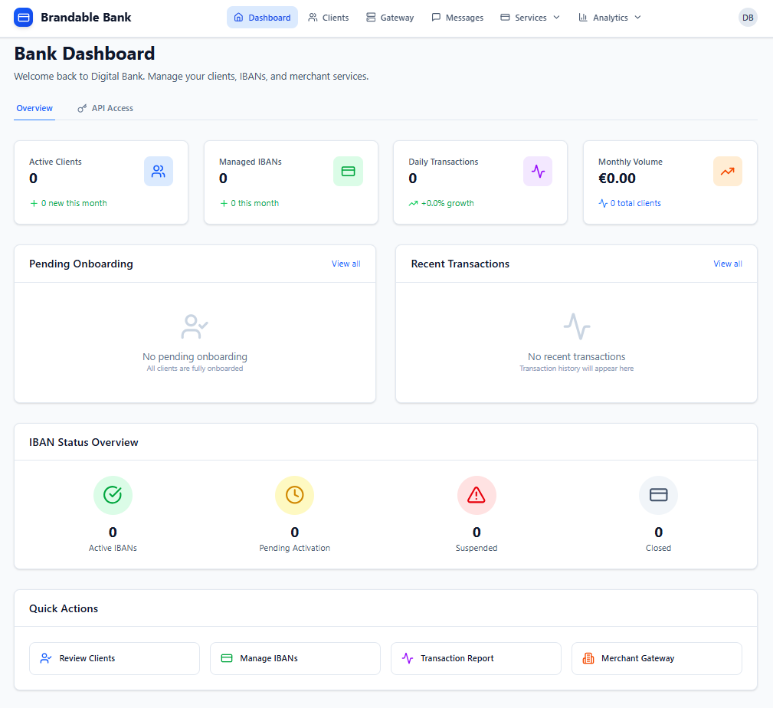View all pending onboarding clients
The height and width of the screenshot is (708, 773).
(346, 264)
